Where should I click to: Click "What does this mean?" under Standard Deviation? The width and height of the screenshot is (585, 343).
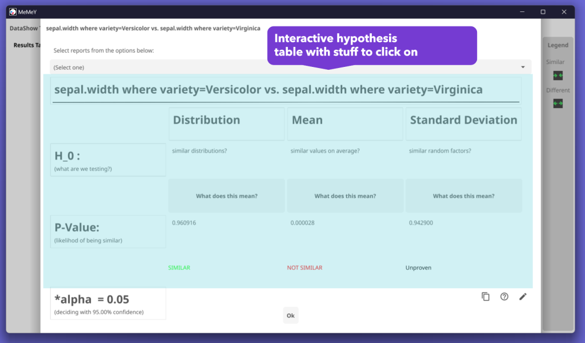click(463, 196)
